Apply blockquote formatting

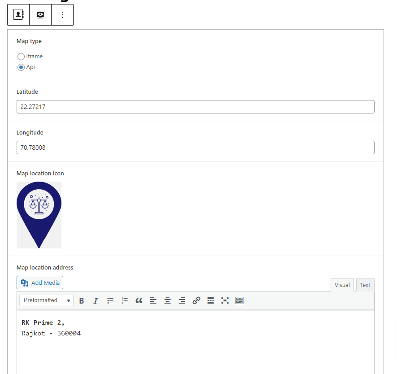pyautogui.click(x=139, y=300)
